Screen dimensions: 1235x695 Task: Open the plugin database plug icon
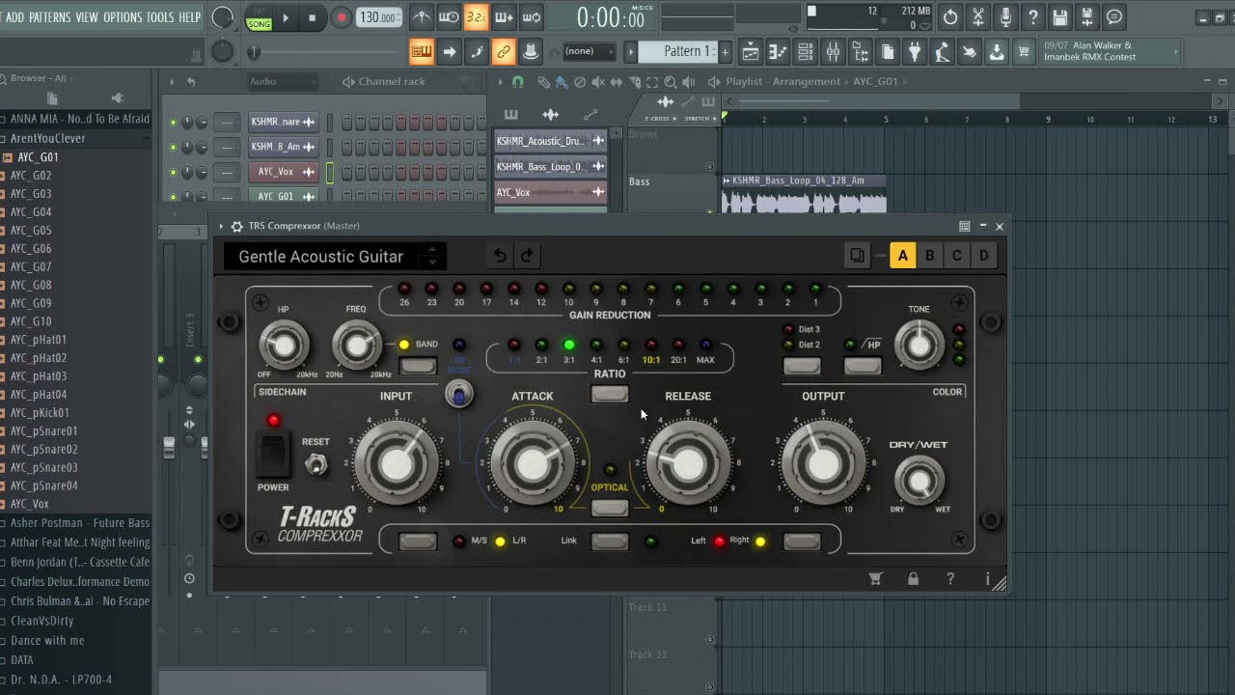915,52
